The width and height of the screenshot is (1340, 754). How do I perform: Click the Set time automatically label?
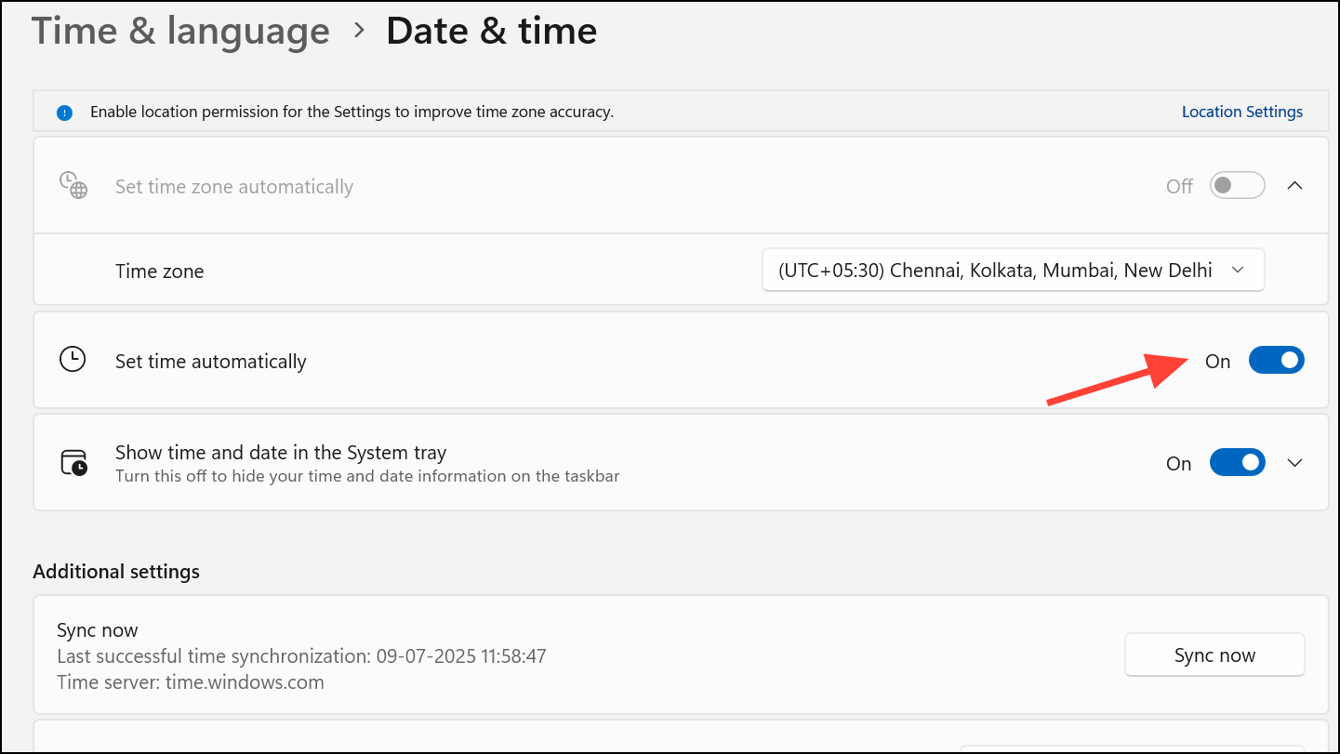(x=210, y=362)
